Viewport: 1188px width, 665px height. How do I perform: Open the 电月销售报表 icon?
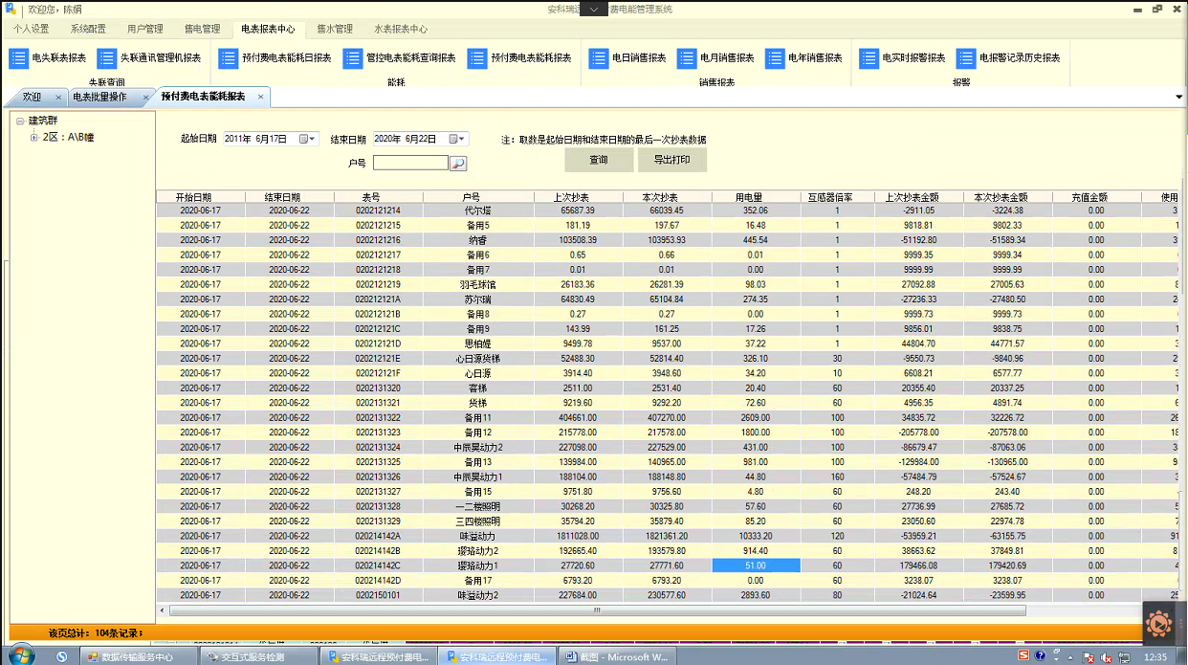pos(687,58)
